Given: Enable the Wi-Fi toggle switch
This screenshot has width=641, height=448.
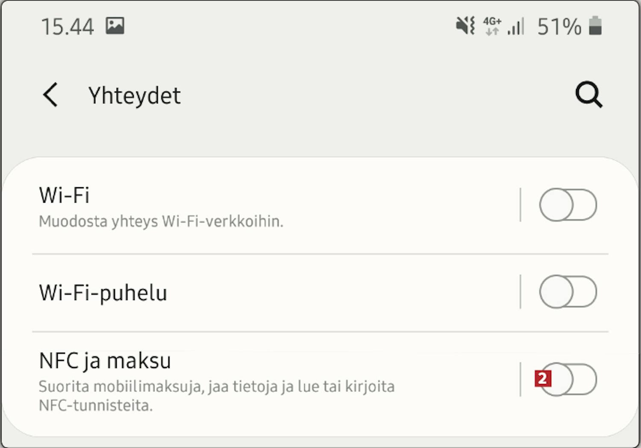Looking at the screenshot, I should [x=568, y=205].
